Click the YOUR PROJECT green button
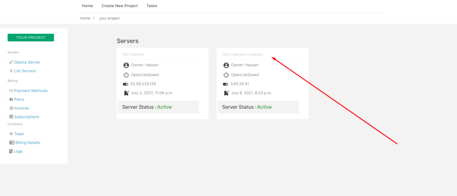 tap(31, 37)
